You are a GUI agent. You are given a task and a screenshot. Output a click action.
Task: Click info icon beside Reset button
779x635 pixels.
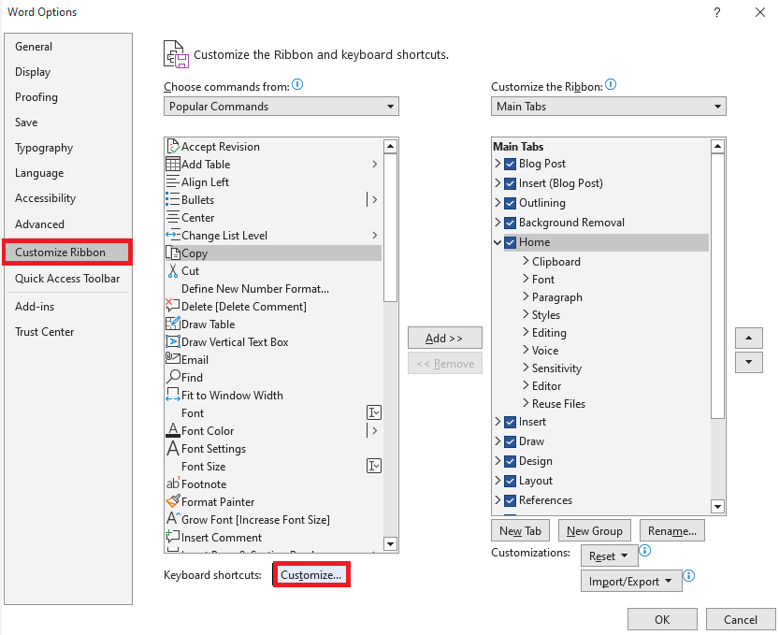(645, 551)
